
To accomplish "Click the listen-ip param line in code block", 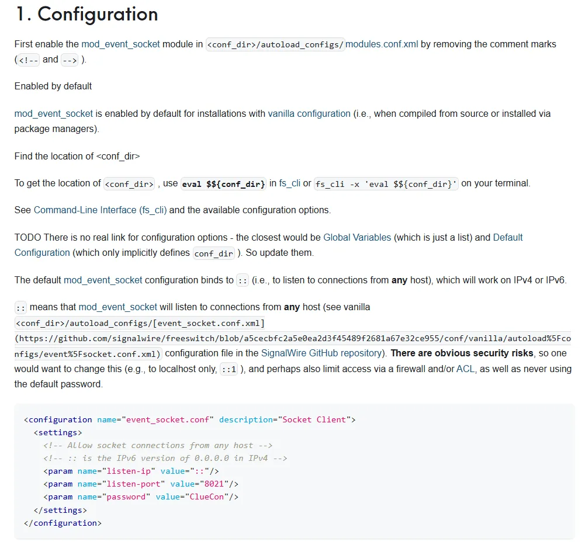I will pos(131,471).
